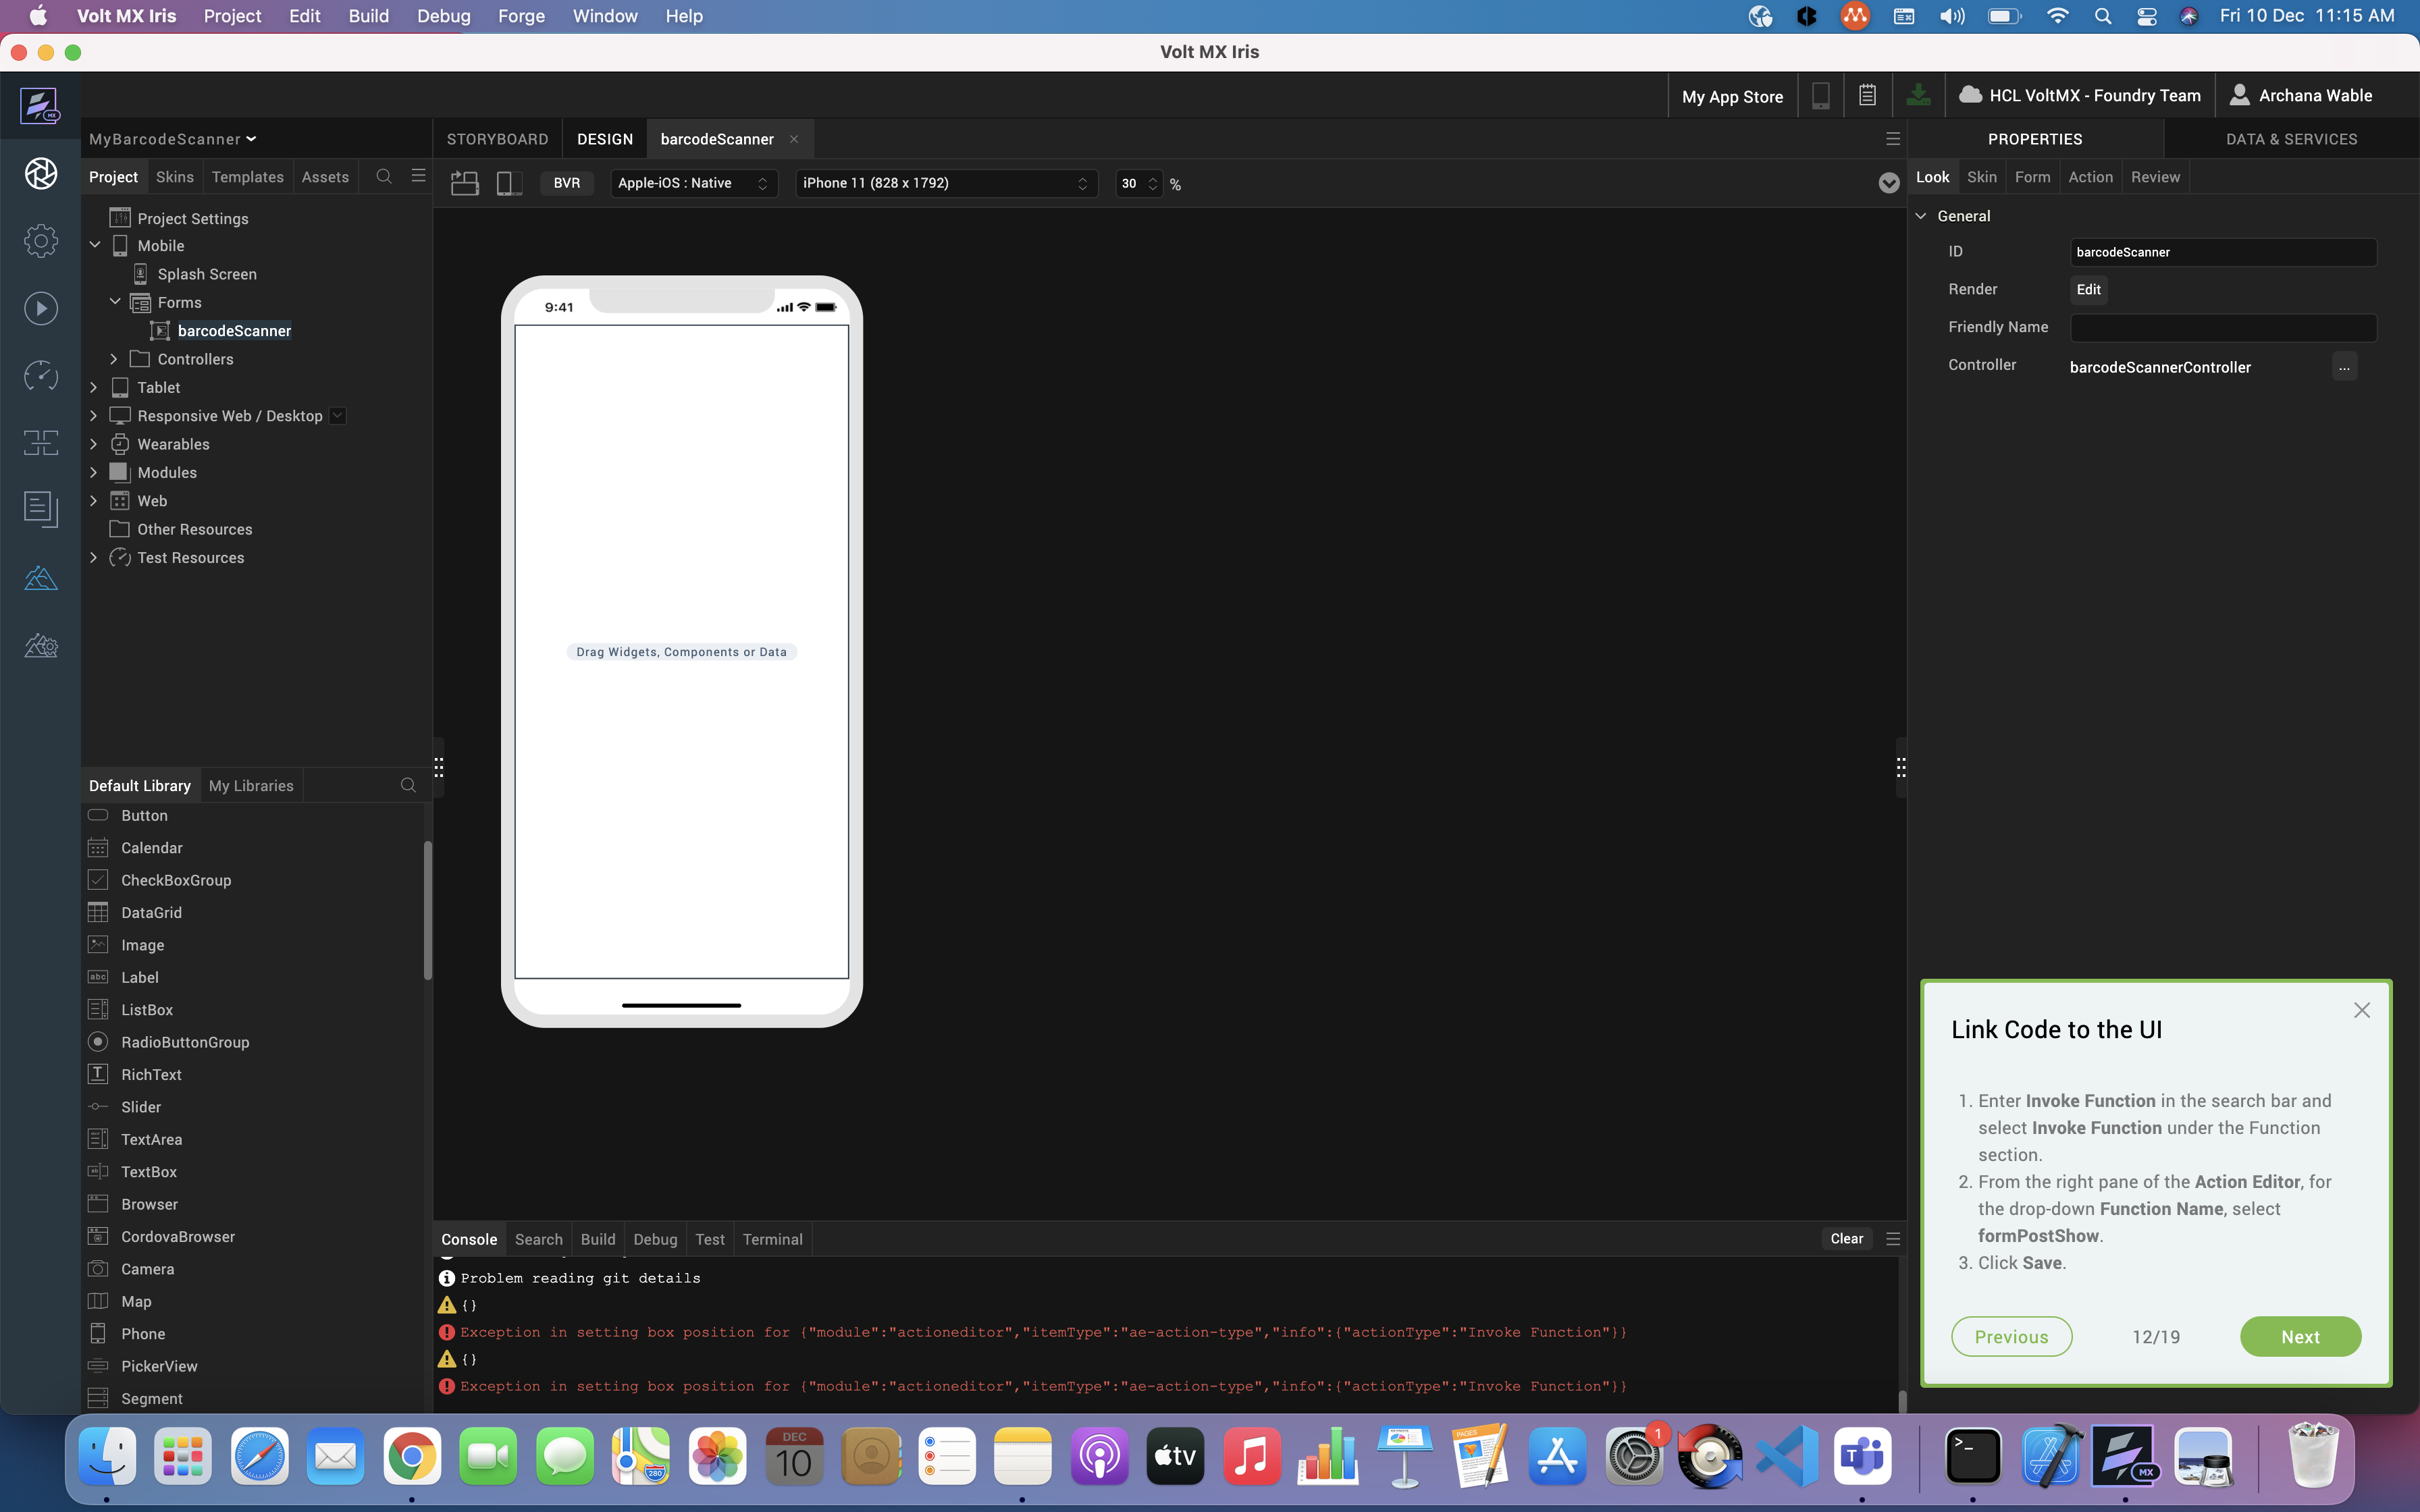Screen dimensions: 2420x1512
Task: Search the Default Library widgets
Action: pyautogui.click(x=408, y=786)
